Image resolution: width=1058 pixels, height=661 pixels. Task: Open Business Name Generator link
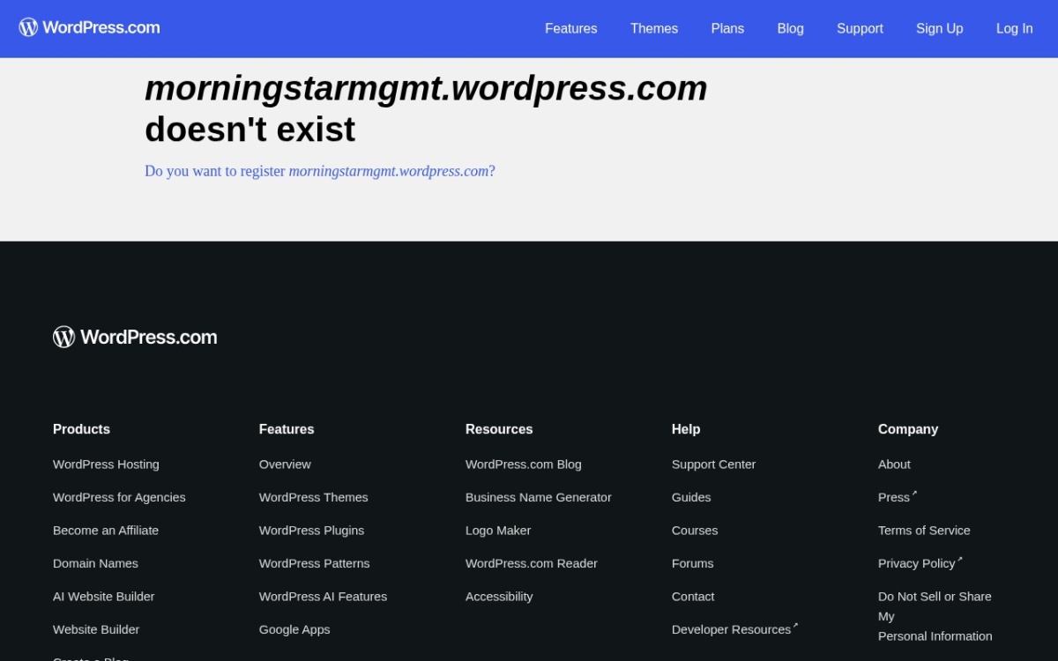[x=539, y=497]
